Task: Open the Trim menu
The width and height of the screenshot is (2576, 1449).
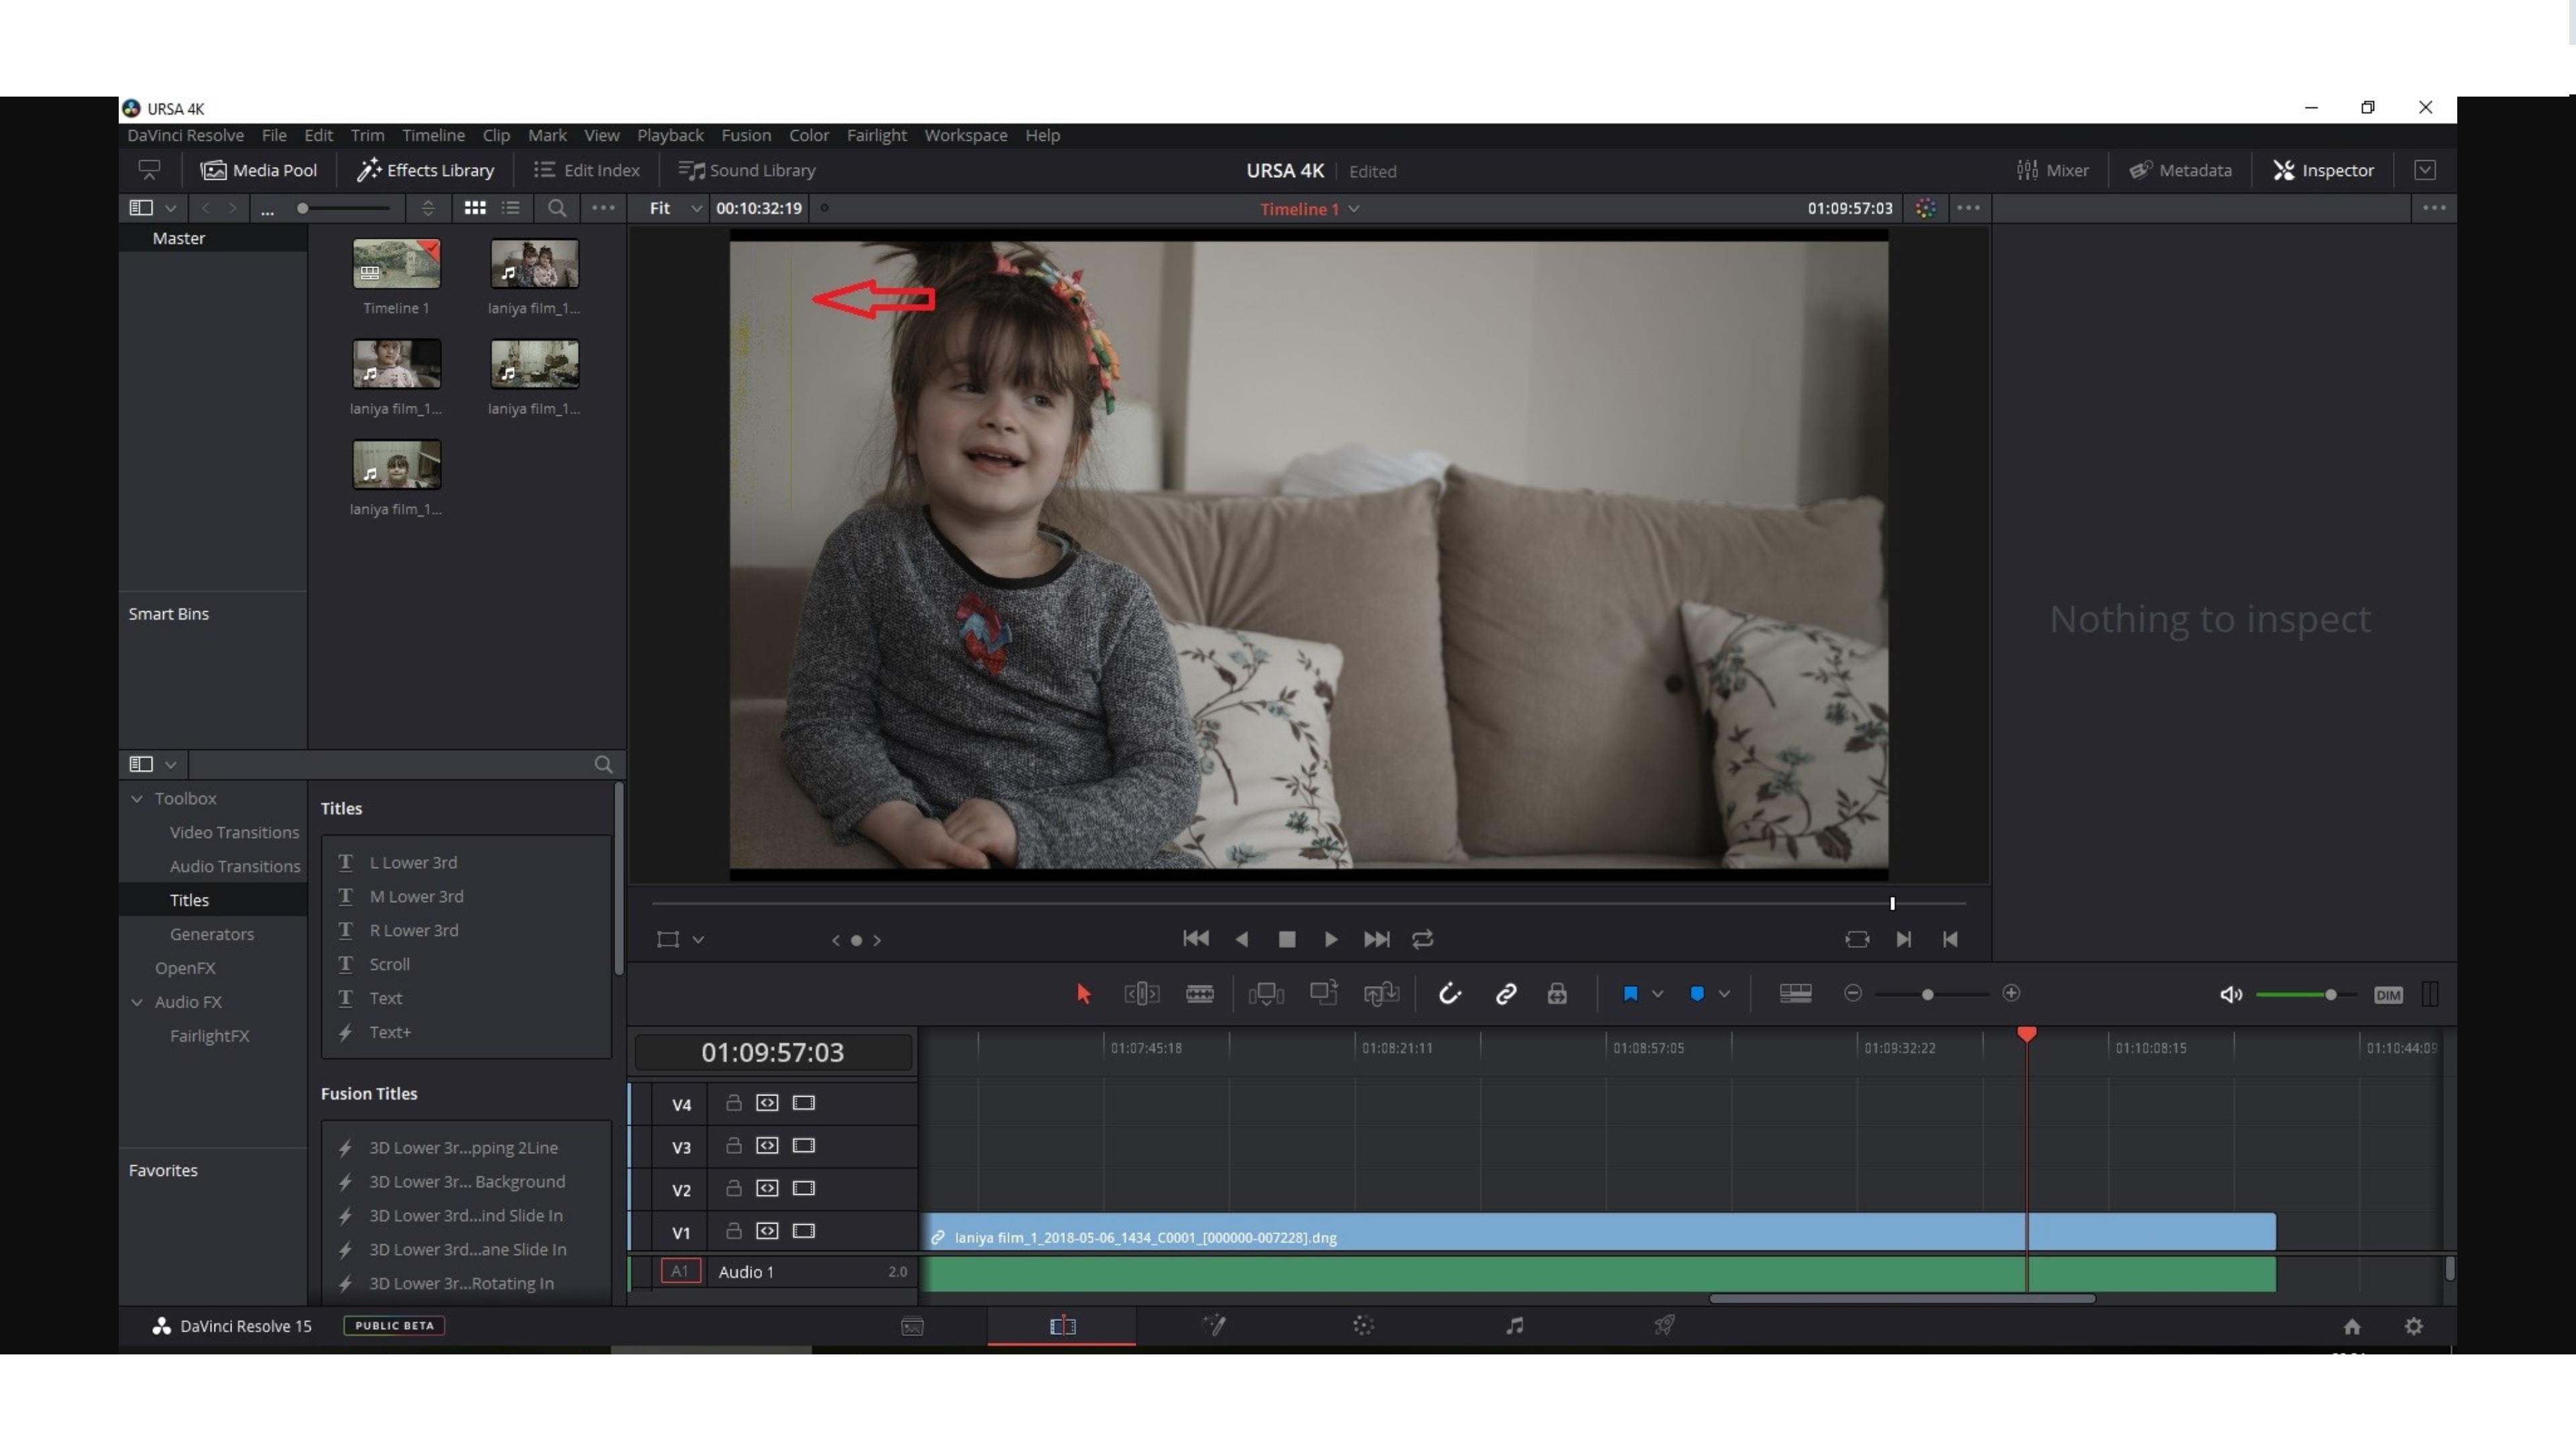Action: click(367, 135)
